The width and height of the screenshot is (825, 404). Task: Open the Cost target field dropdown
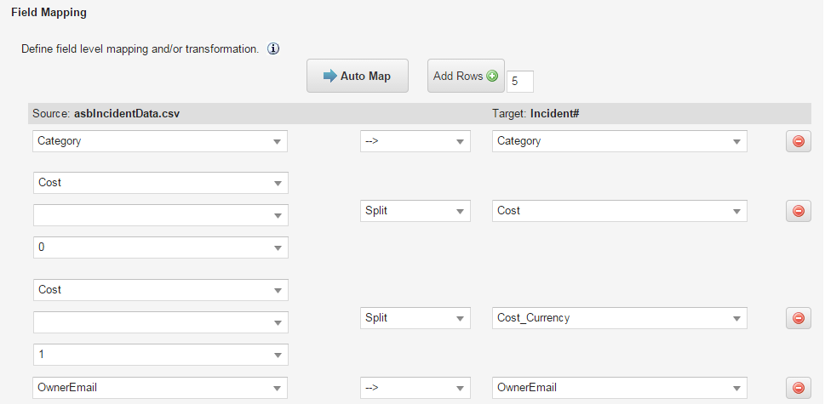coord(619,211)
